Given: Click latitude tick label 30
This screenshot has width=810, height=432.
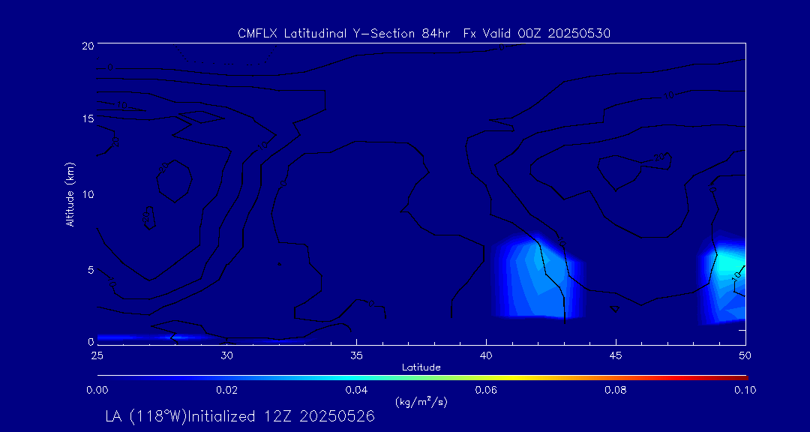Looking at the screenshot, I should point(226,355).
